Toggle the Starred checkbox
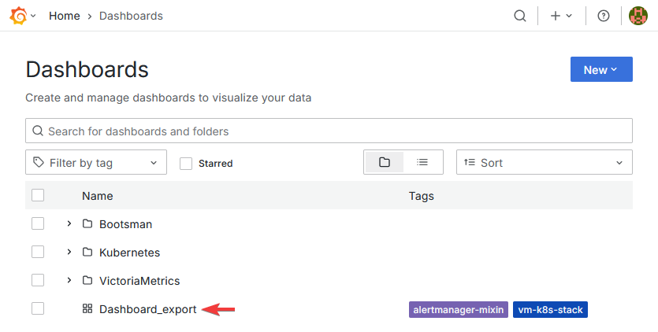The height and width of the screenshot is (332, 658). click(186, 164)
